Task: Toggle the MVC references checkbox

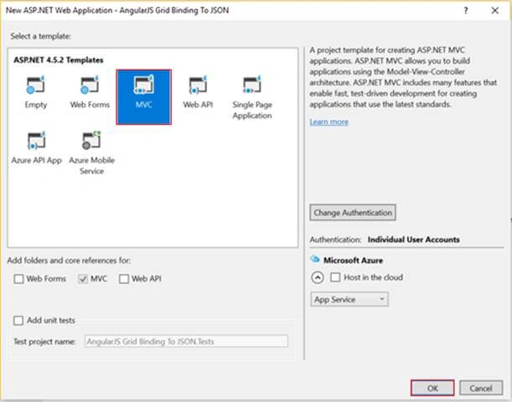Action: click(x=83, y=279)
